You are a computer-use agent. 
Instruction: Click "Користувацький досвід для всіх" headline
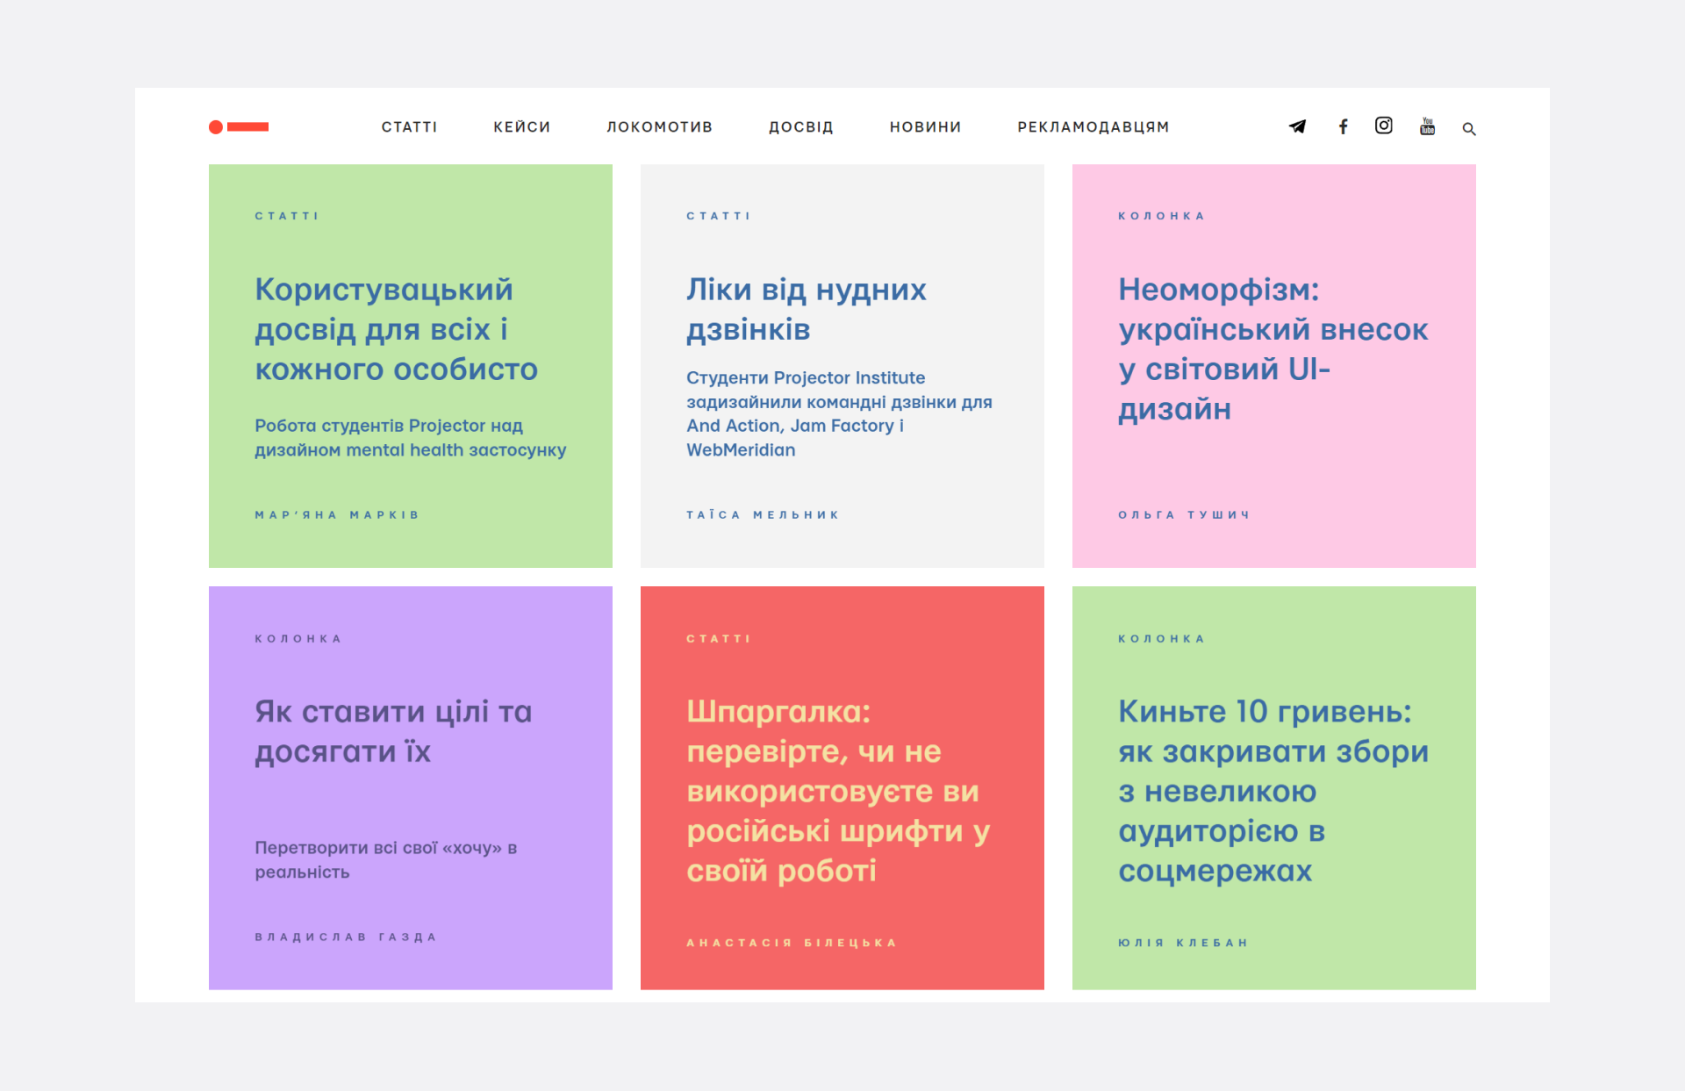[396, 329]
